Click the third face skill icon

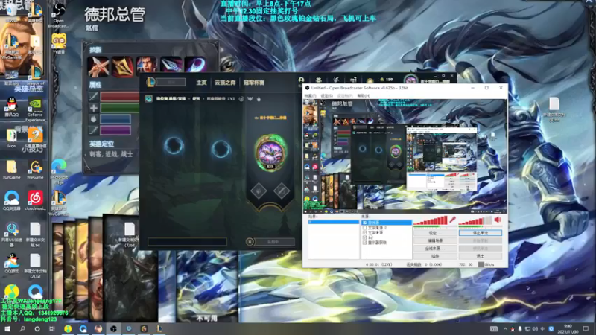click(147, 66)
